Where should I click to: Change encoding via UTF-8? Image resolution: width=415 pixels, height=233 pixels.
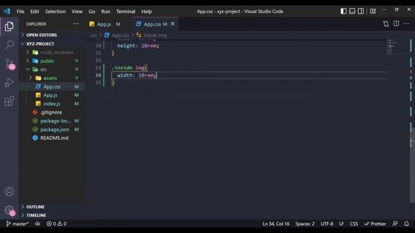[x=327, y=224]
